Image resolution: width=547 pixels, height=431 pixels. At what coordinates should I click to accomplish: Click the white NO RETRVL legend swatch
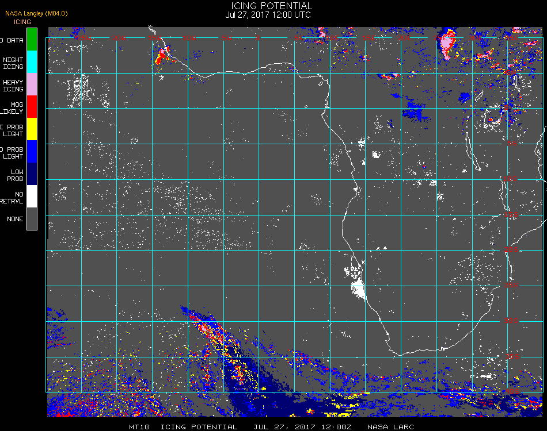(32, 197)
